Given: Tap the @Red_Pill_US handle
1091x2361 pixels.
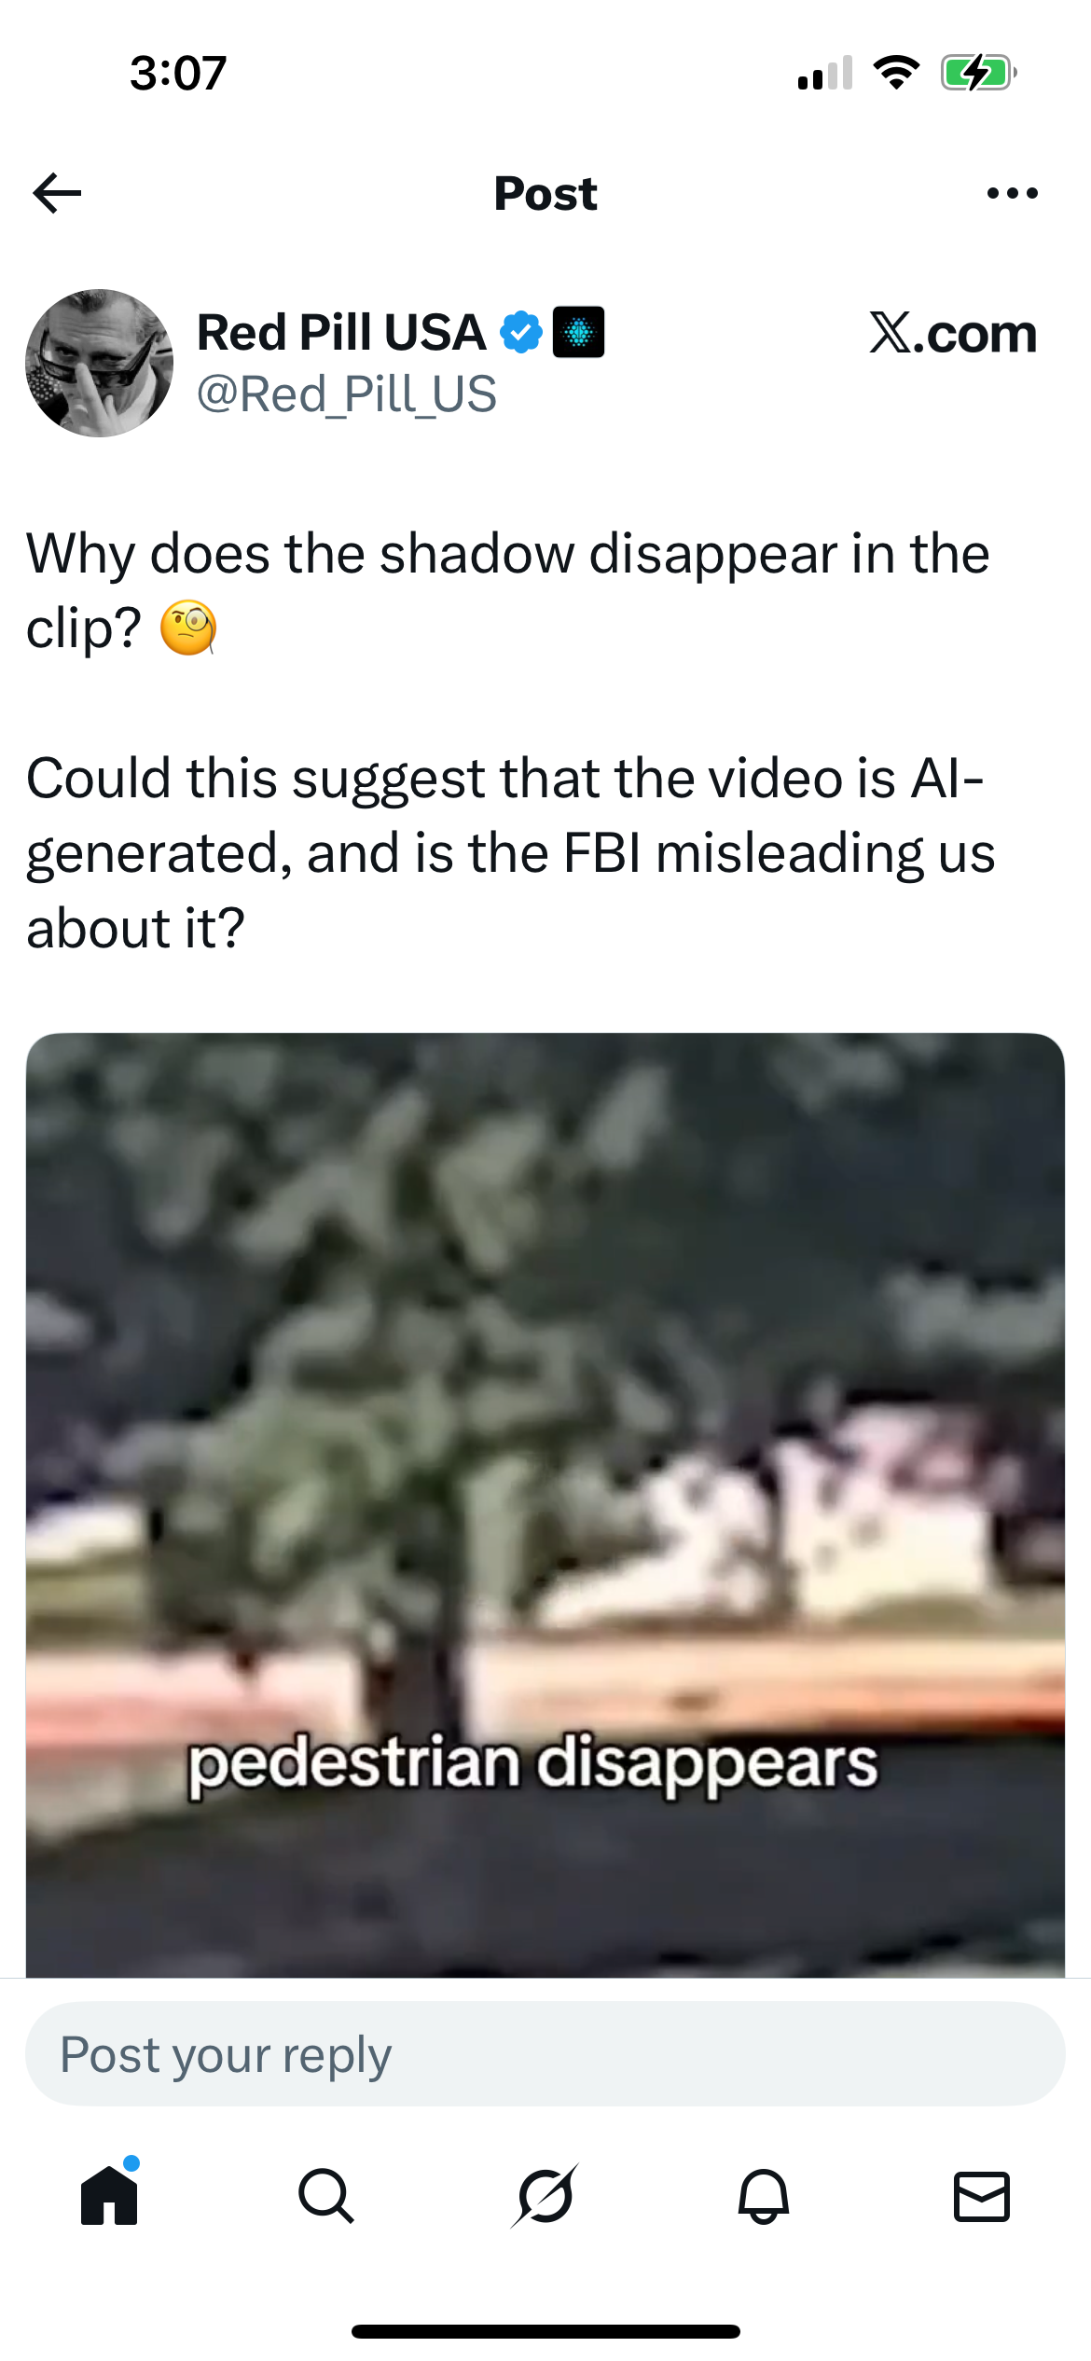Looking at the screenshot, I should pos(347,393).
